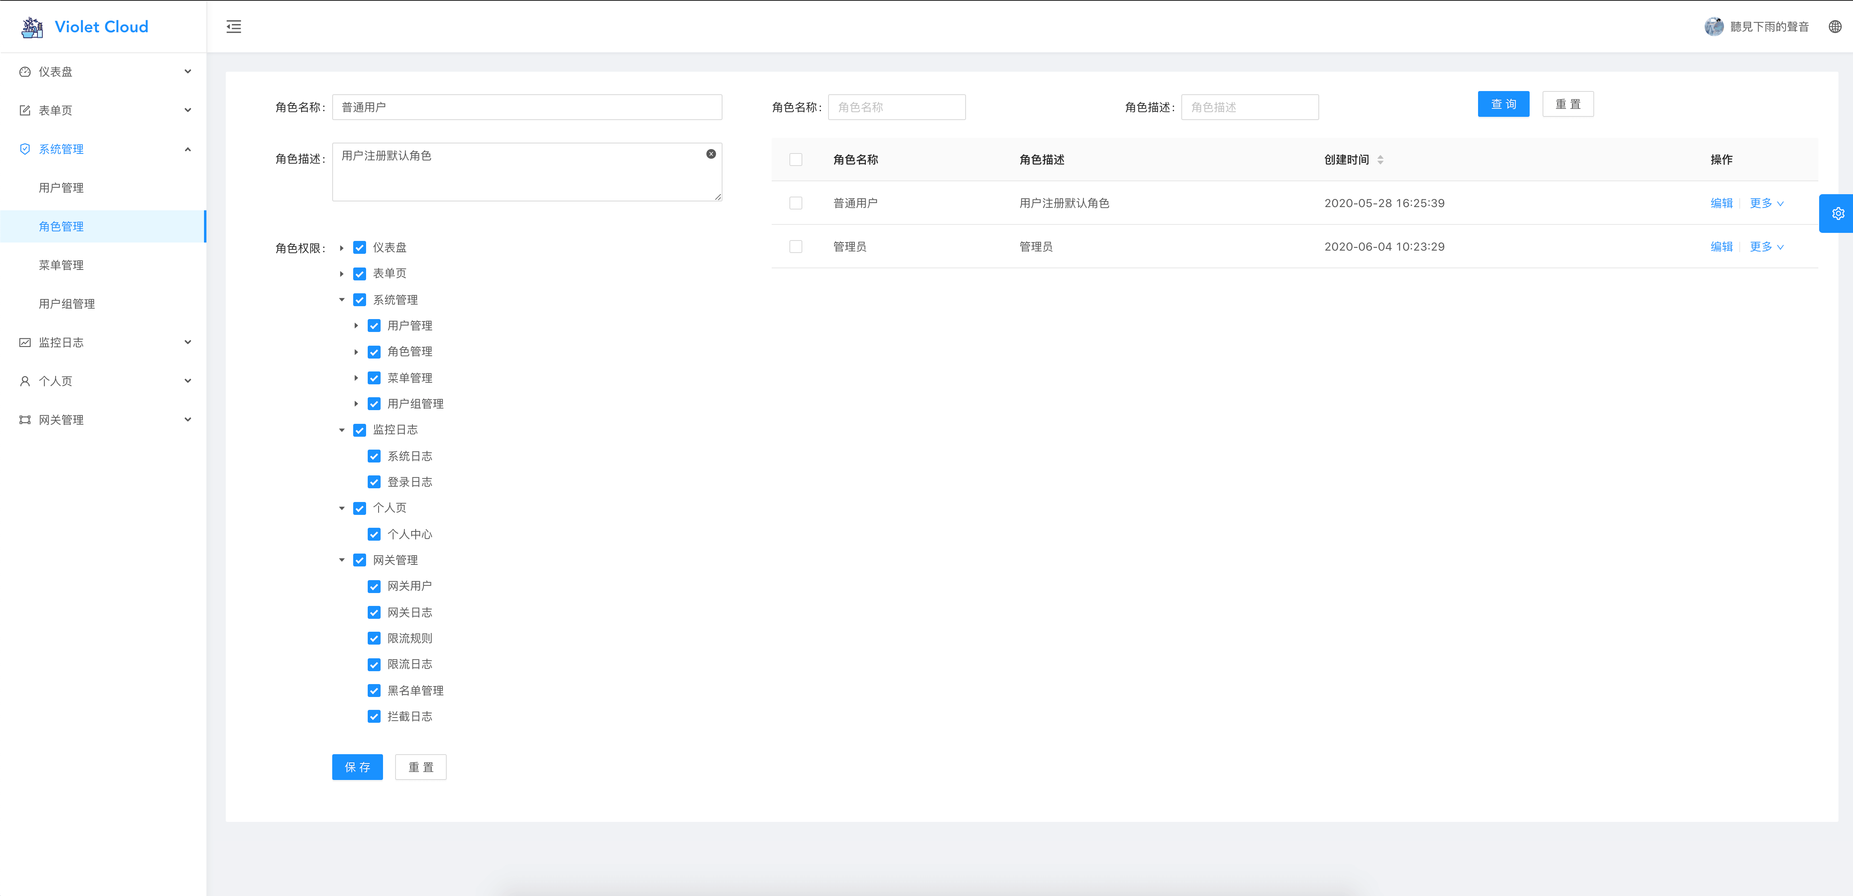Collapse the 网关管理 permission tree node
1853x896 pixels.
[341, 560]
